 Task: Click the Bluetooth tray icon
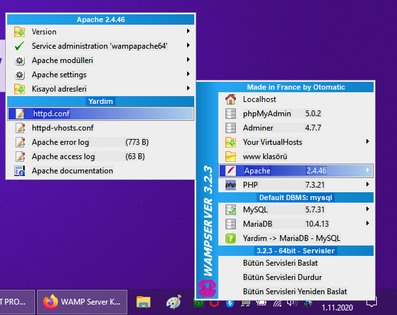pyautogui.click(x=230, y=303)
